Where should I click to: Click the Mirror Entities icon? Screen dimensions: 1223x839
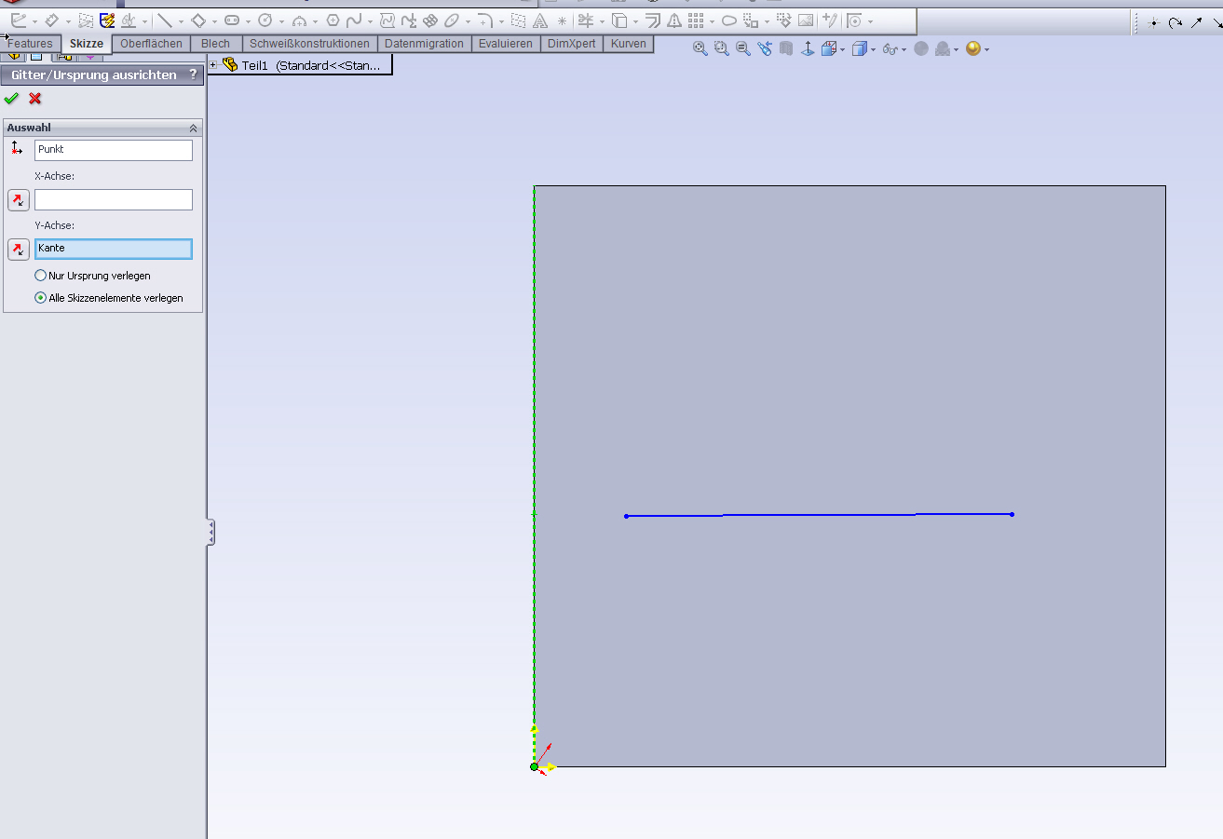(673, 20)
